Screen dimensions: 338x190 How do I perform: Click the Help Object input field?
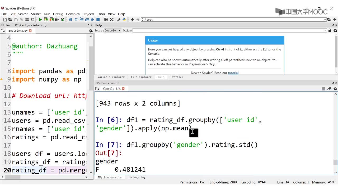[x=230, y=31]
